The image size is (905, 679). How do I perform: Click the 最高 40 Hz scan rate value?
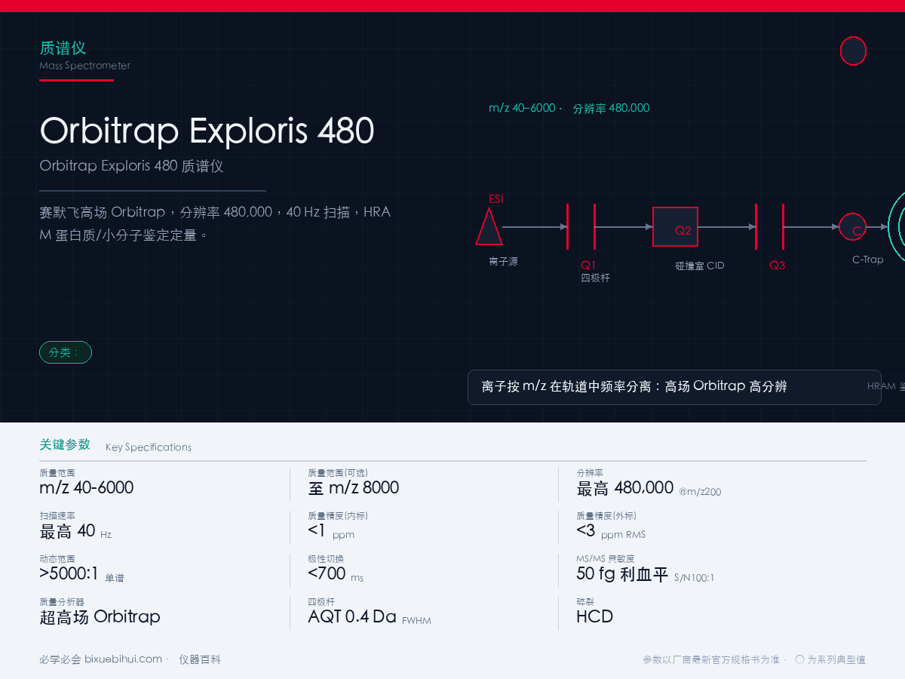click(x=75, y=531)
